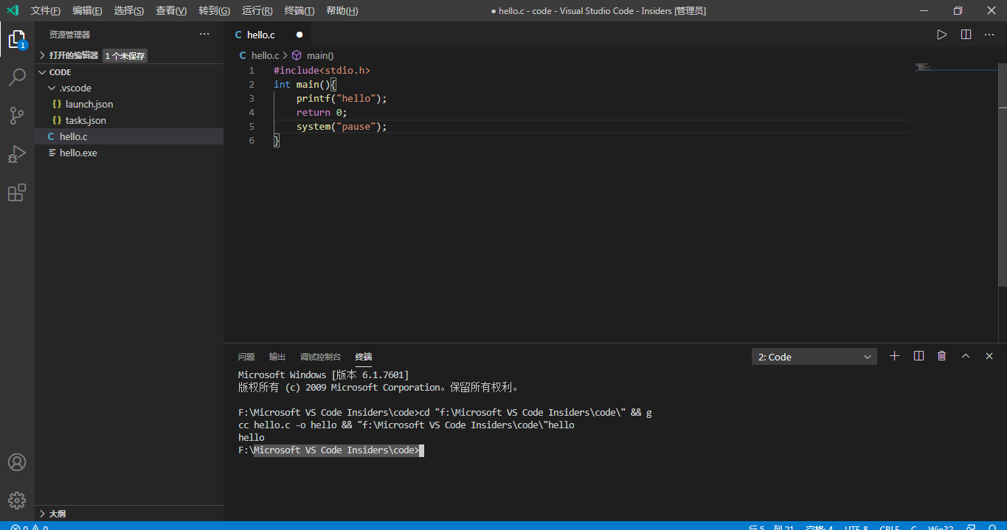
Task: Select the hello.c editor tab
Action: click(268, 35)
